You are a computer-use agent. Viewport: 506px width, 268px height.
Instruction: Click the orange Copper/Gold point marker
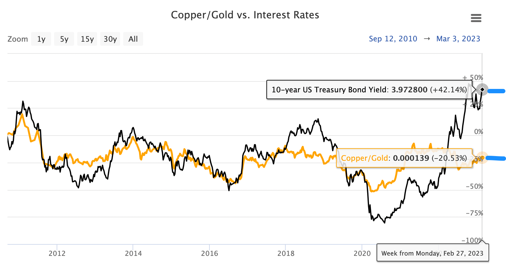(482, 158)
